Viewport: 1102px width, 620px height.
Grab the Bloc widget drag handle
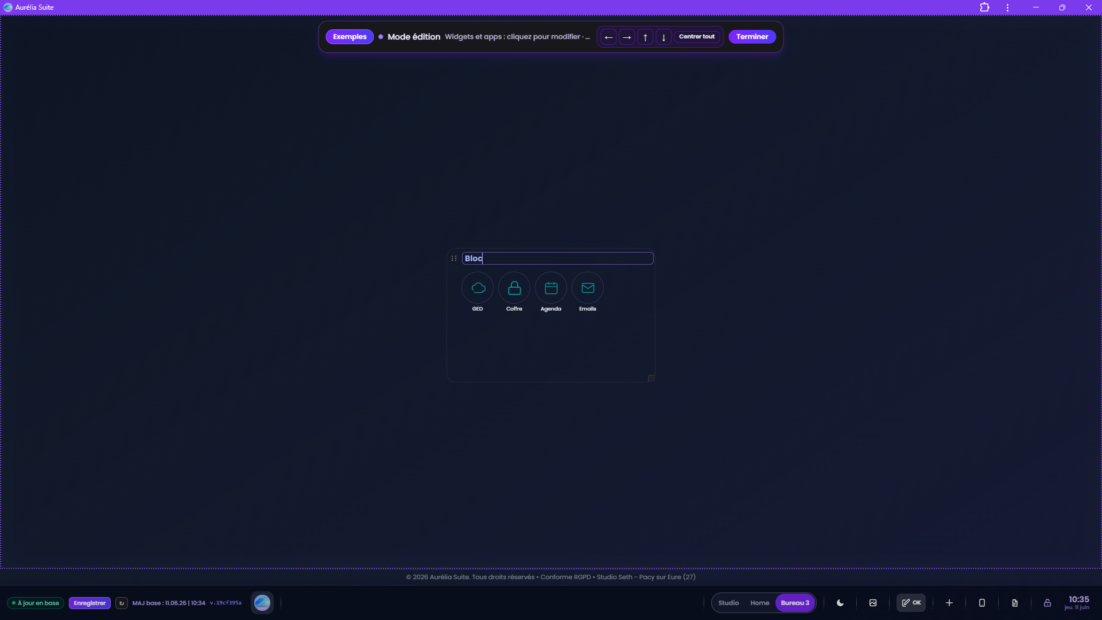pos(454,258)
